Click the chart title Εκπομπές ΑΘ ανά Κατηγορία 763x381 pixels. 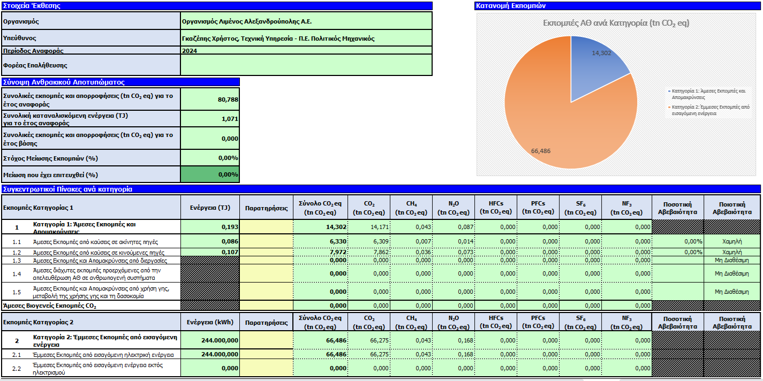pos(616,23)
